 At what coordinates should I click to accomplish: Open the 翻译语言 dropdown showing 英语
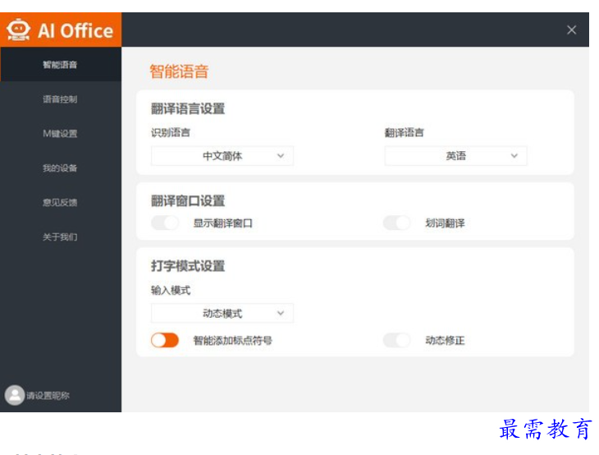pos(455,156)
